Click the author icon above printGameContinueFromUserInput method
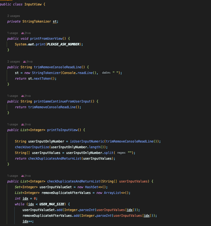Screen dimensions: 211x226 [22, 96]
